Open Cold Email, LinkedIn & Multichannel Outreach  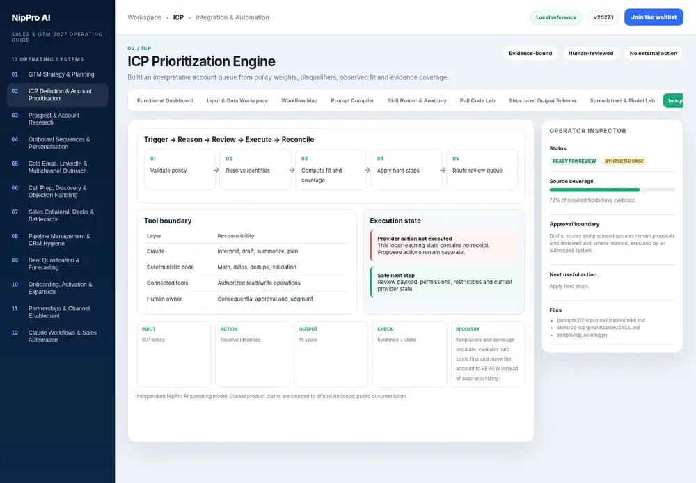(57, 167)
